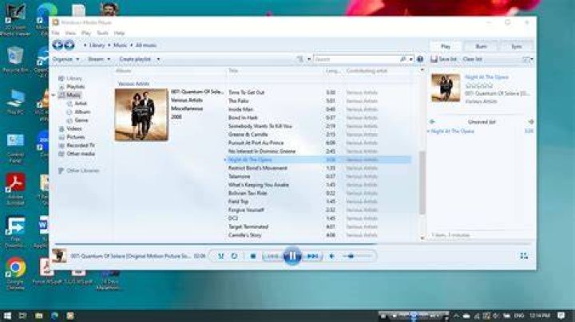
Task: Select Recorded TV in the navigation tree
Action: [81, 145]
